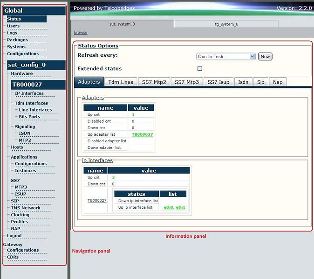The width and height of the screenshot is (314, 279).
Task: Open Configurations under Gateway
Action: tap(23, 250)
